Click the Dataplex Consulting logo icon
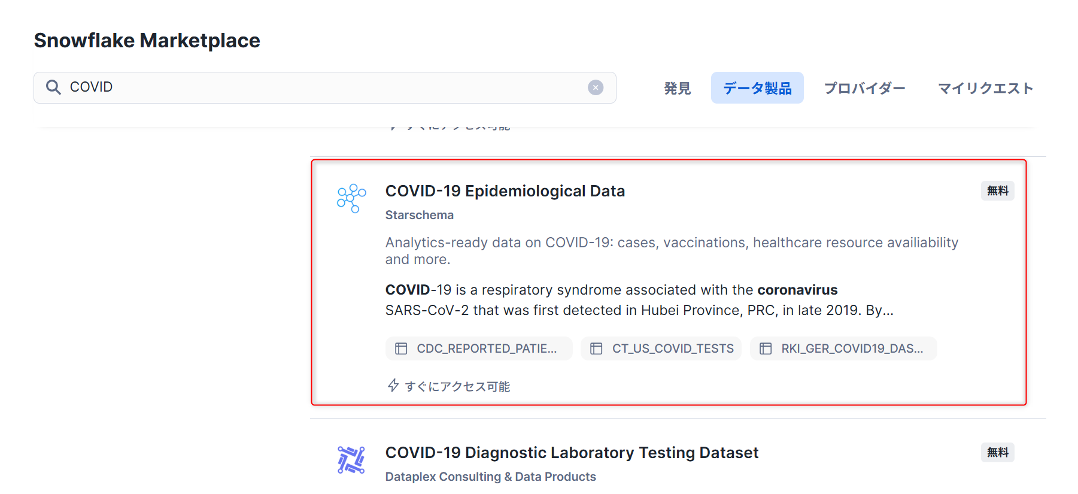This screenshot has height=494, width=1078. 351,460
